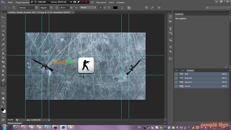Select the Eyedropper tool

[x=3, y=39]
